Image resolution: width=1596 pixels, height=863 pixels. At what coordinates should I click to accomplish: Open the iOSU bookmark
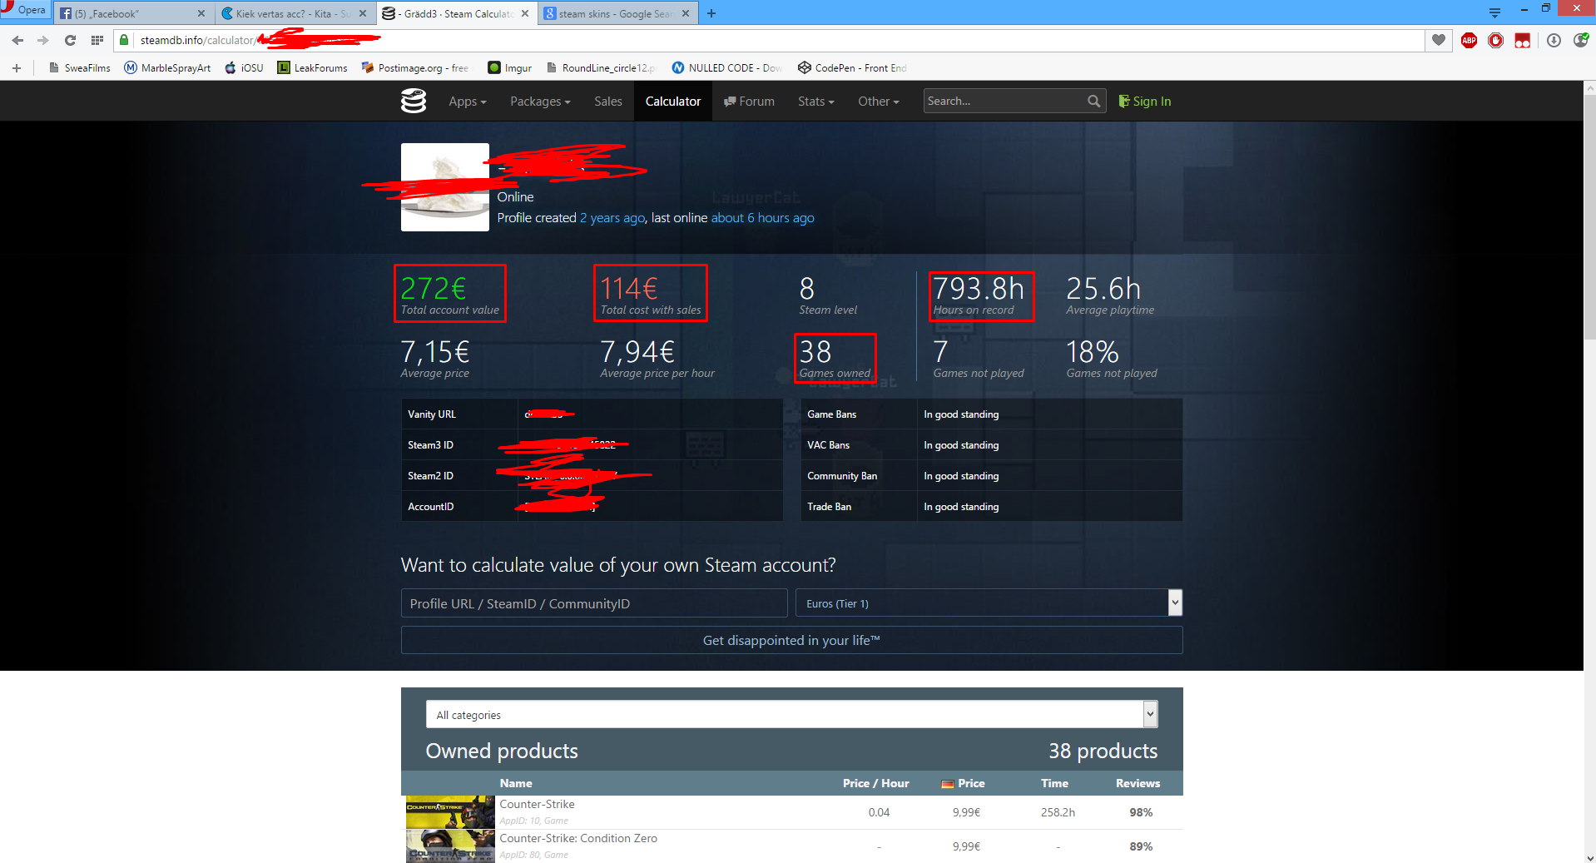[x=244, y=68]
